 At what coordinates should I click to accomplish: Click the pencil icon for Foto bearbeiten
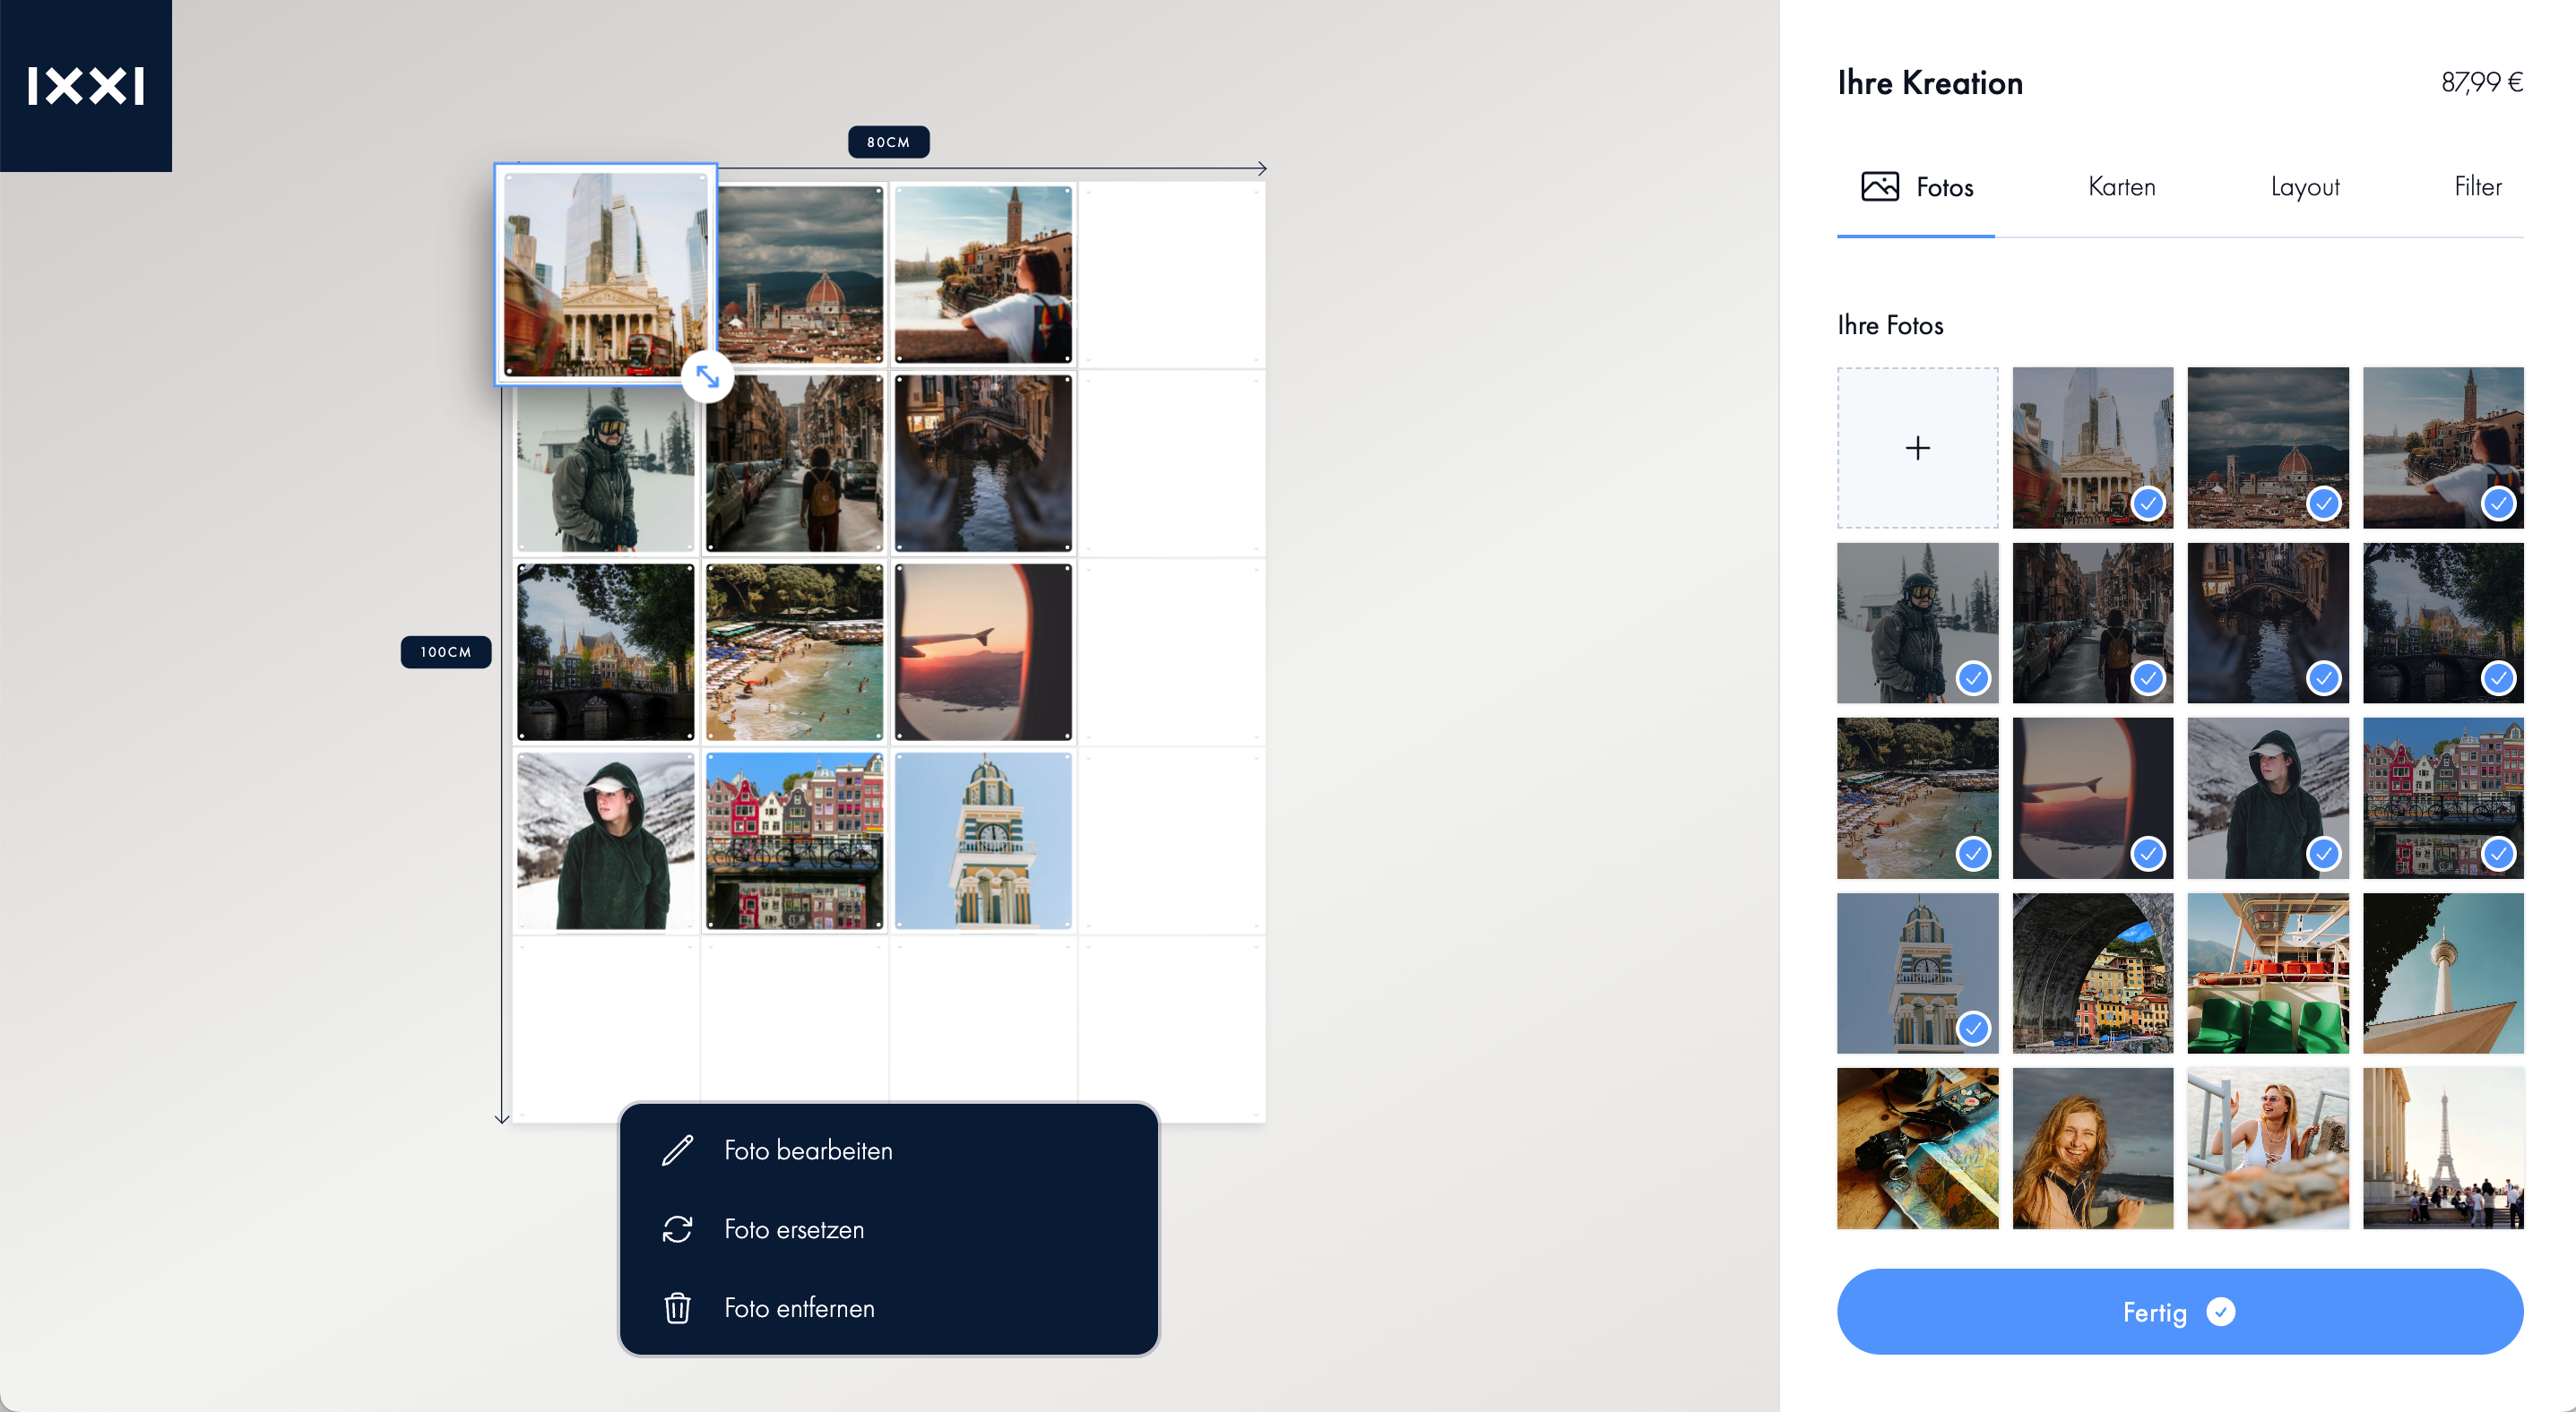click(677, 1150)
